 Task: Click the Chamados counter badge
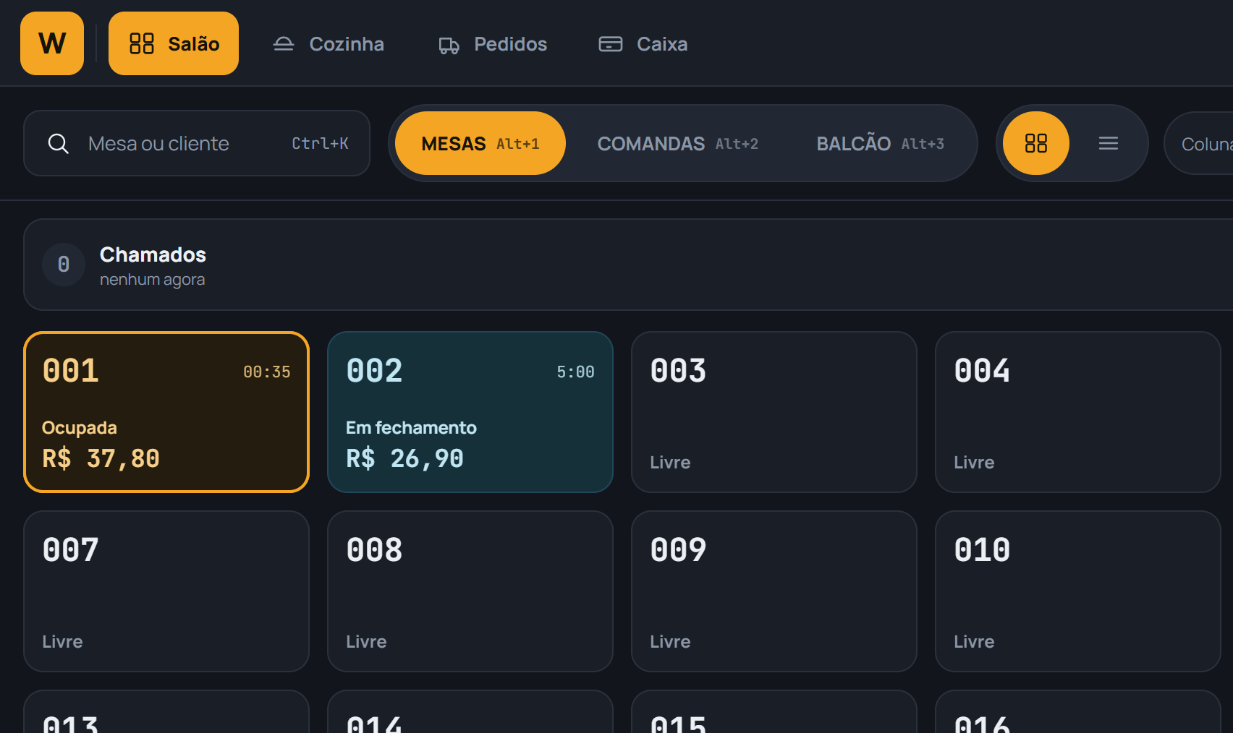[x=64, y=265]
